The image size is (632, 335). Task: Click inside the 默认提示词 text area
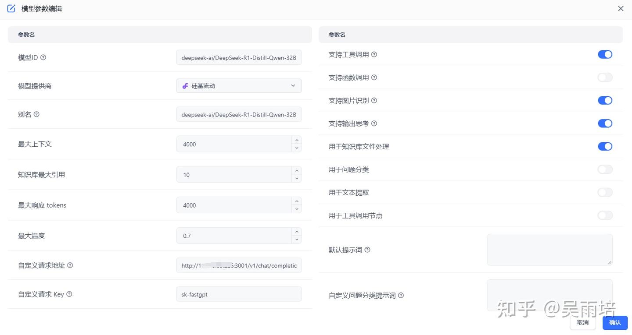click(x=549, y=249)
